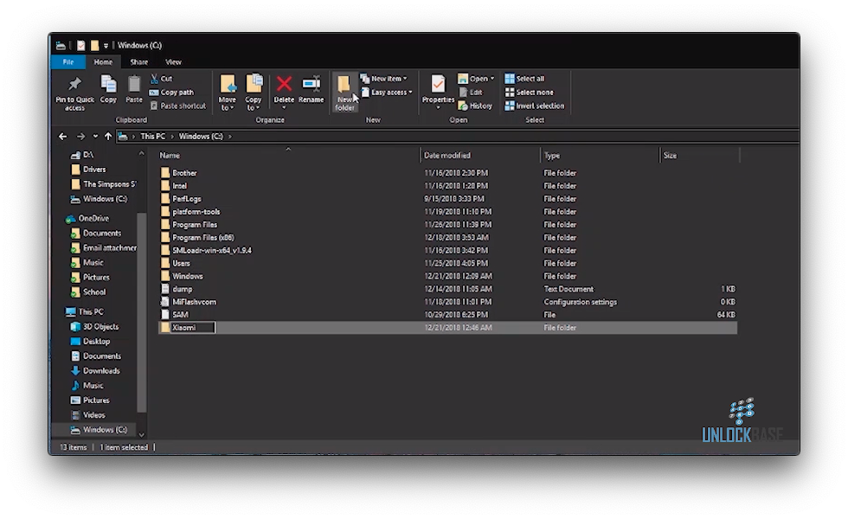Click Select none in ribbon
The height and width of the screenshot is (519, 848).
(529, 93)
